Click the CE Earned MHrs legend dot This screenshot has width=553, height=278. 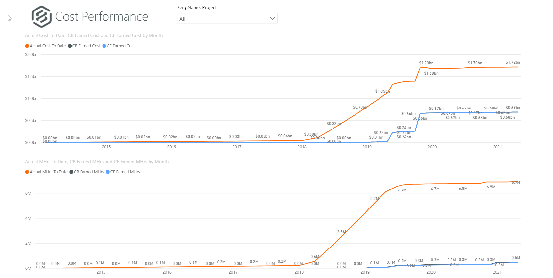[108, 172]
